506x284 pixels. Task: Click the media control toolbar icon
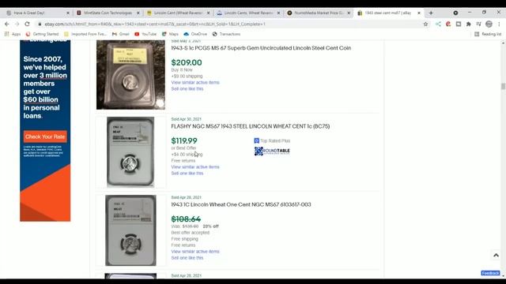[478, 24]
